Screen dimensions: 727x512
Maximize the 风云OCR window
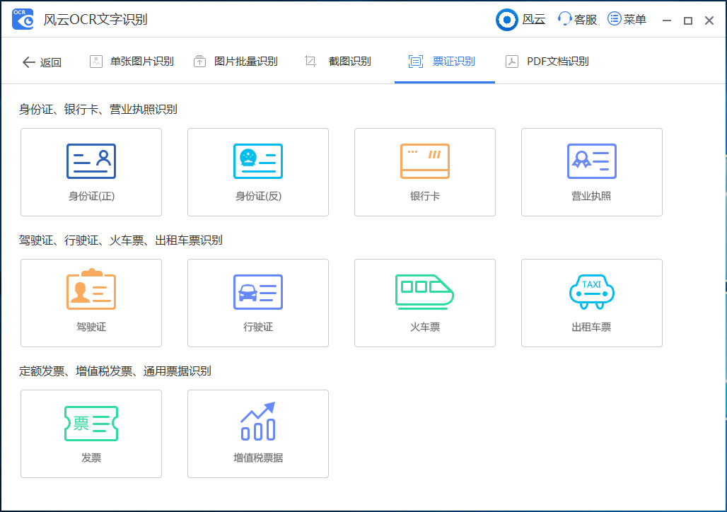pyautogui.click(x=688, y=21)
